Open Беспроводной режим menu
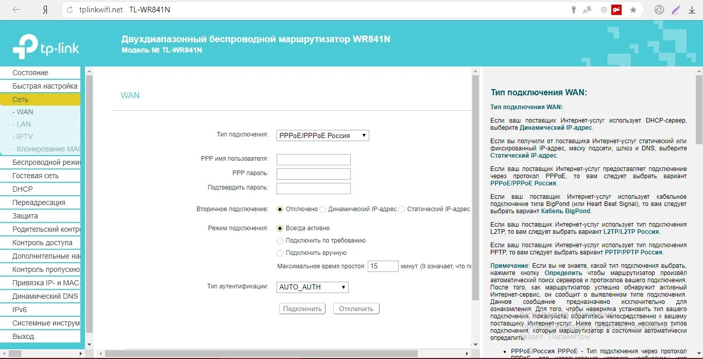The width and height of the screenshot is (703, 359). pyautogui.click(x=40, y=162)
